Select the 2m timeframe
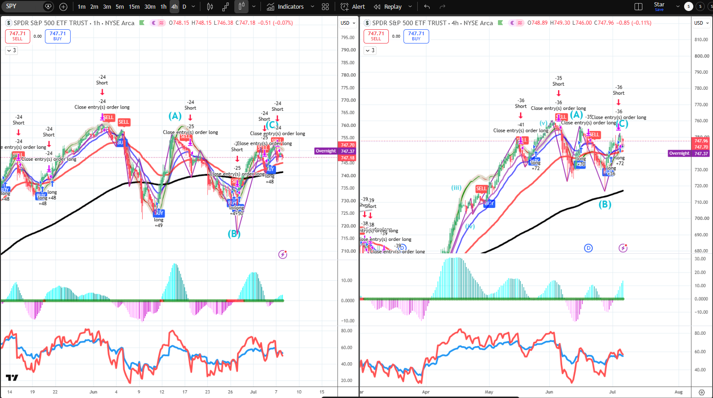 pos(94,6)
